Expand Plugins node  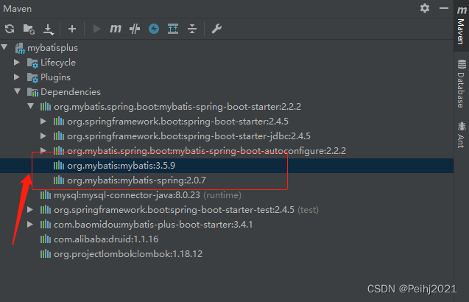tap(17, 77)
